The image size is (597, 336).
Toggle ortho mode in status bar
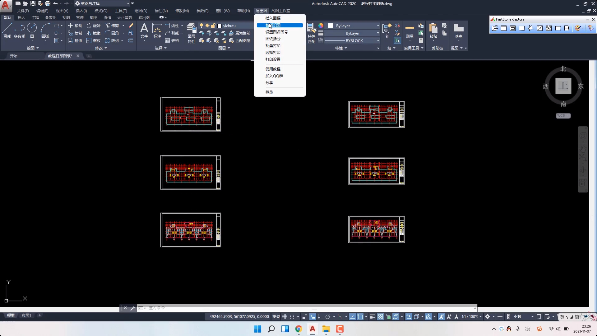click(320, 317)
